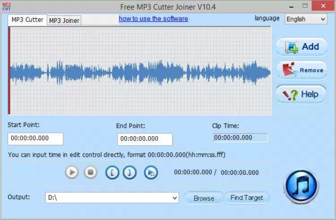Click the large music note cut button
This screenshot has height=220, width=336.
(302, 186)
